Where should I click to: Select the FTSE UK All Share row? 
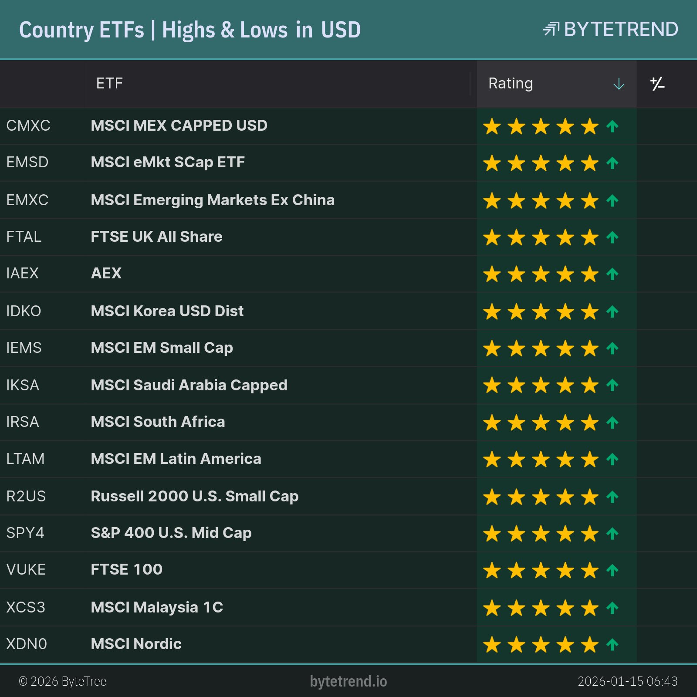tap(156, 237)
